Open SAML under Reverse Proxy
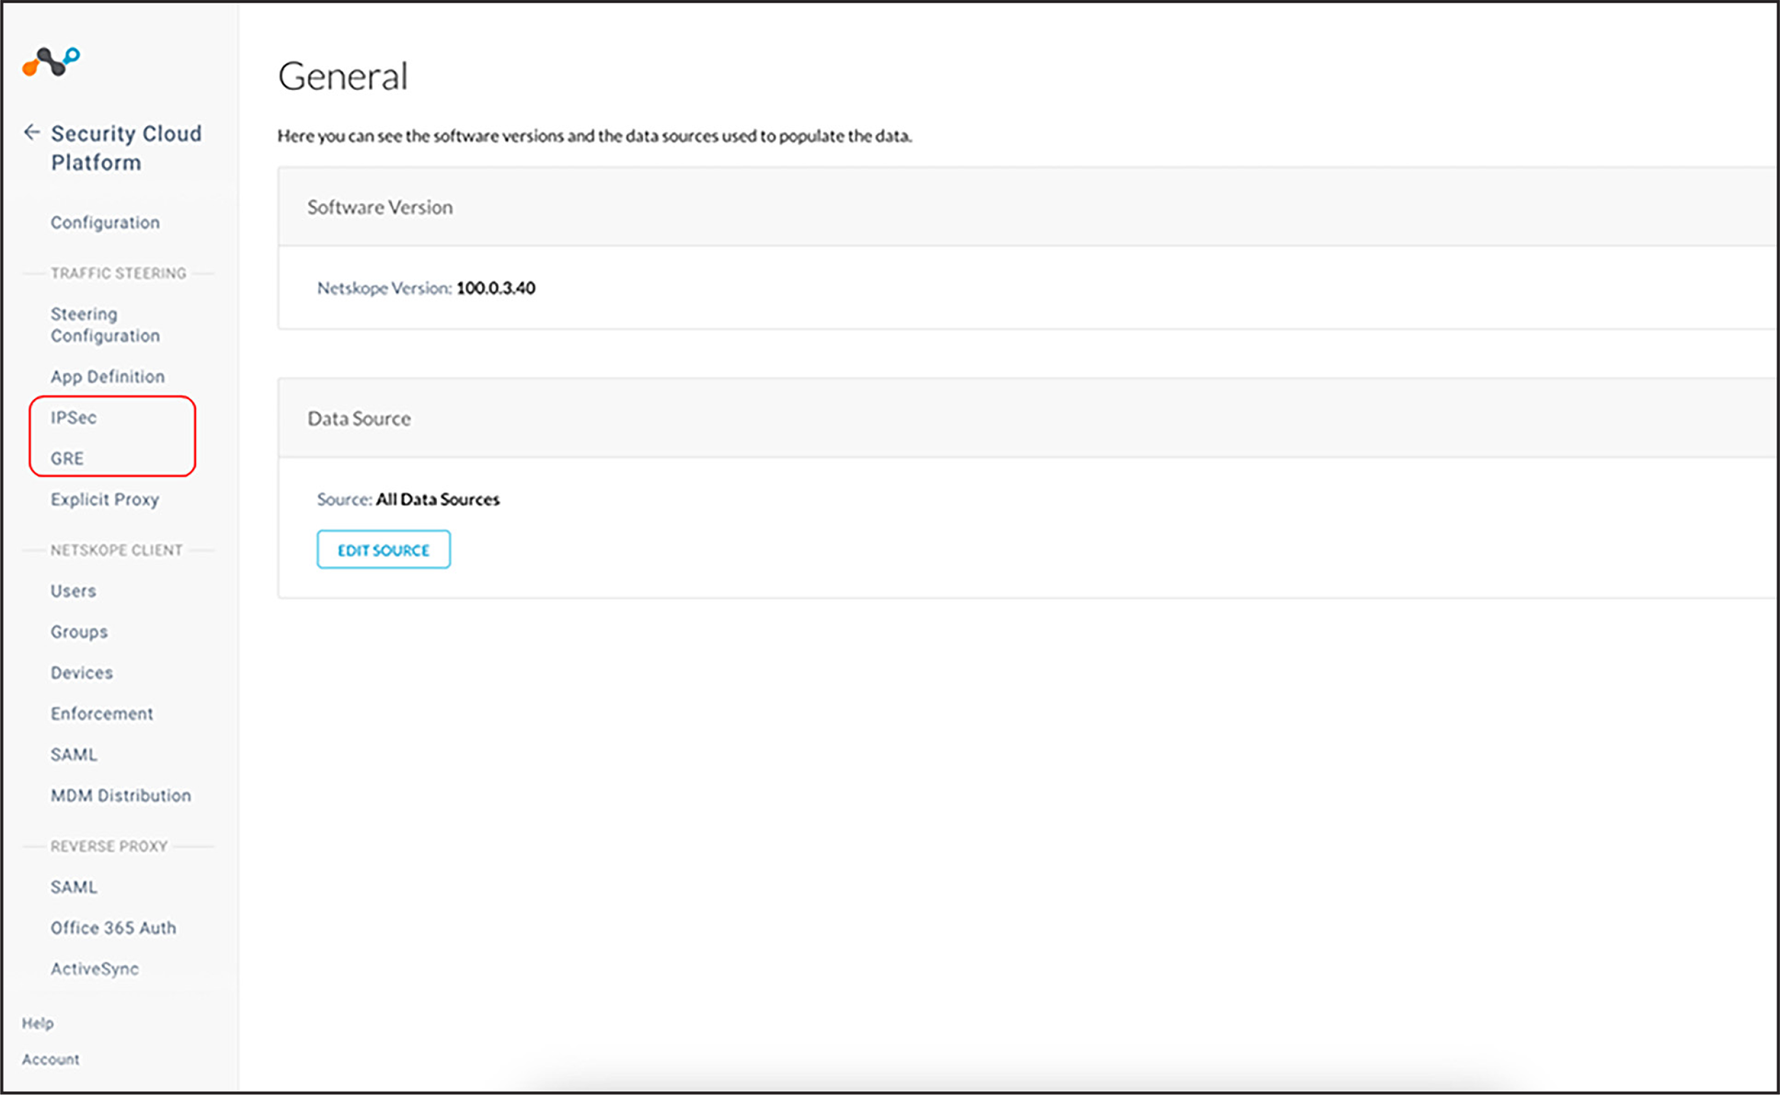1780x1095 pixels. [x=74, y=887]
